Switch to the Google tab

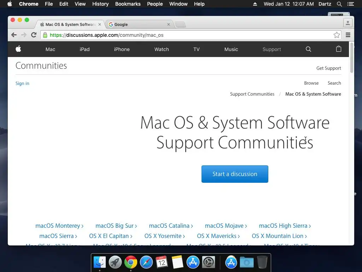coord(139,24)
